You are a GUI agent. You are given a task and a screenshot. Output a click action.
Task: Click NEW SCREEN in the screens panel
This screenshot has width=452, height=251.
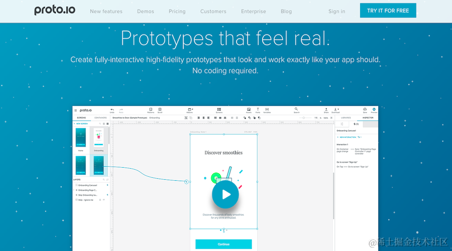point(81,123)
